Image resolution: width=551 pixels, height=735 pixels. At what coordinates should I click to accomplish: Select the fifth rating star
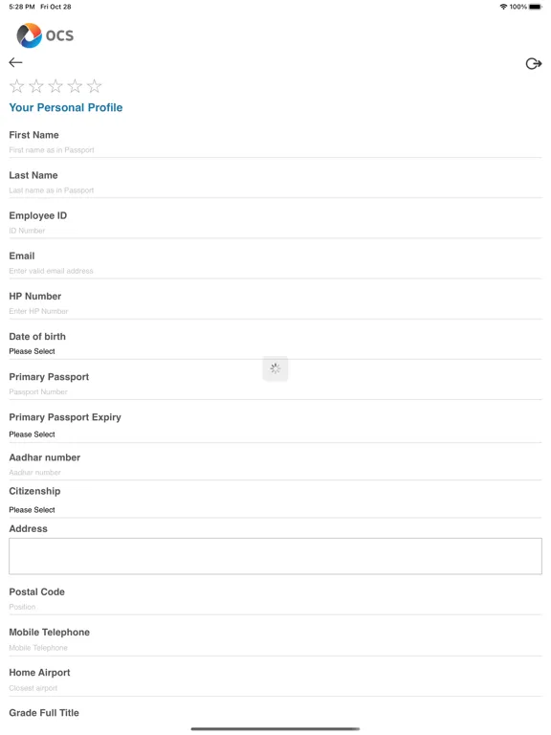pos(94,86)
